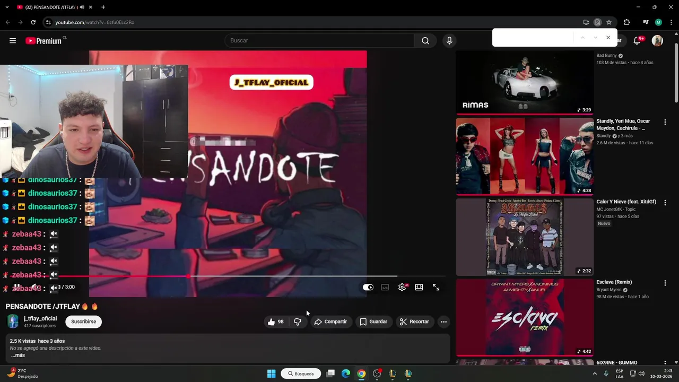Open options for Calor Y Nieve video
The height and width of the screenshot is (382, 679).
(665, 203)
